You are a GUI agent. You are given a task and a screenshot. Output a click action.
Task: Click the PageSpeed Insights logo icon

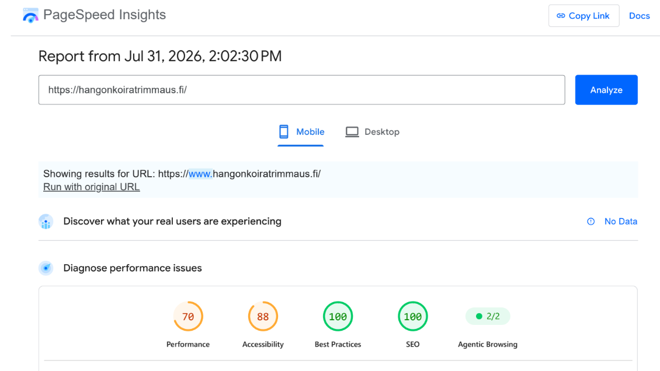(x=30, y=15)
